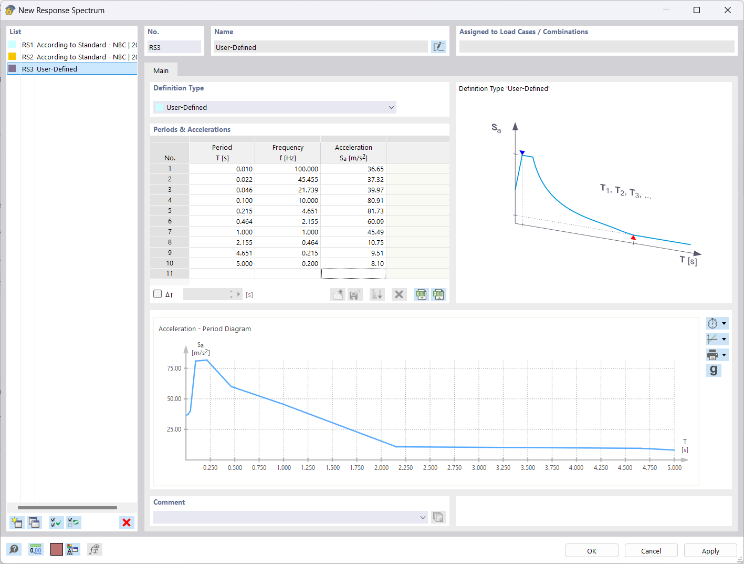Screen dimensions: 744x564
Task: Sort the period entries with the sort icon
Action: [376, 294]
